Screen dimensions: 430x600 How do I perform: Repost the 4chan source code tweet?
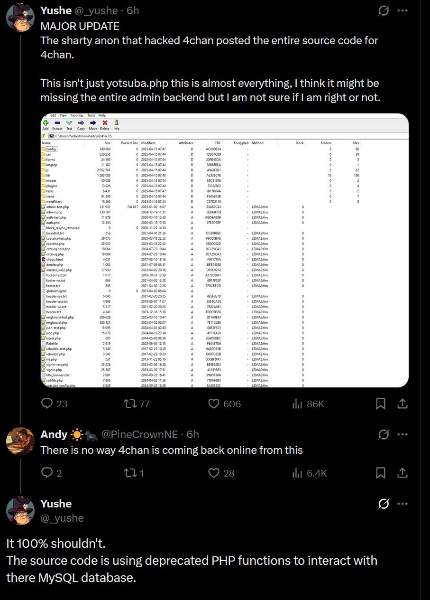(130, 403)
